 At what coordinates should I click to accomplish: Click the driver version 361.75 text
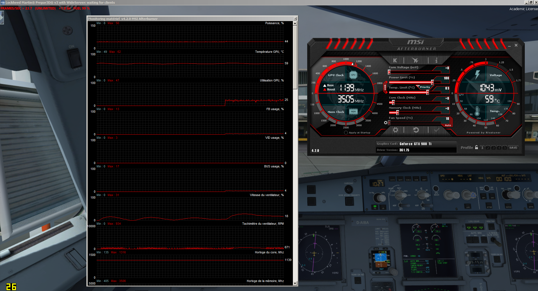click(404, 150)
